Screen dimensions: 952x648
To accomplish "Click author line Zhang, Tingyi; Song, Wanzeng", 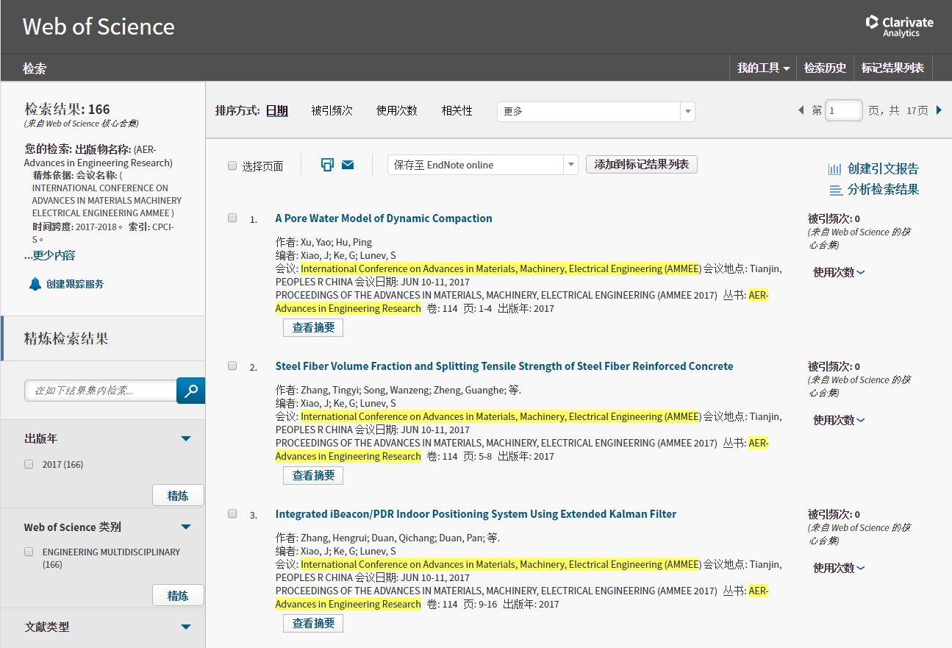I will tap(398, 390).
